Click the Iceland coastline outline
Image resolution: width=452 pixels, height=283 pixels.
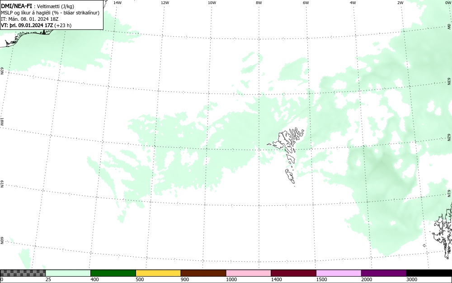[28, 38]
